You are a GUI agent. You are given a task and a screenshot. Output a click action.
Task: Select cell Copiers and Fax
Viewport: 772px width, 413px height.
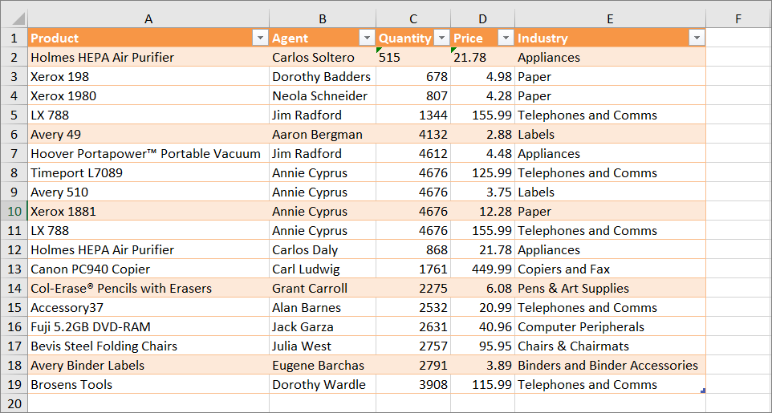pyautogui.click(x=610, y=269)
